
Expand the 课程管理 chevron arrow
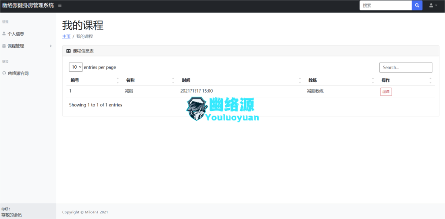click(51, 46)
